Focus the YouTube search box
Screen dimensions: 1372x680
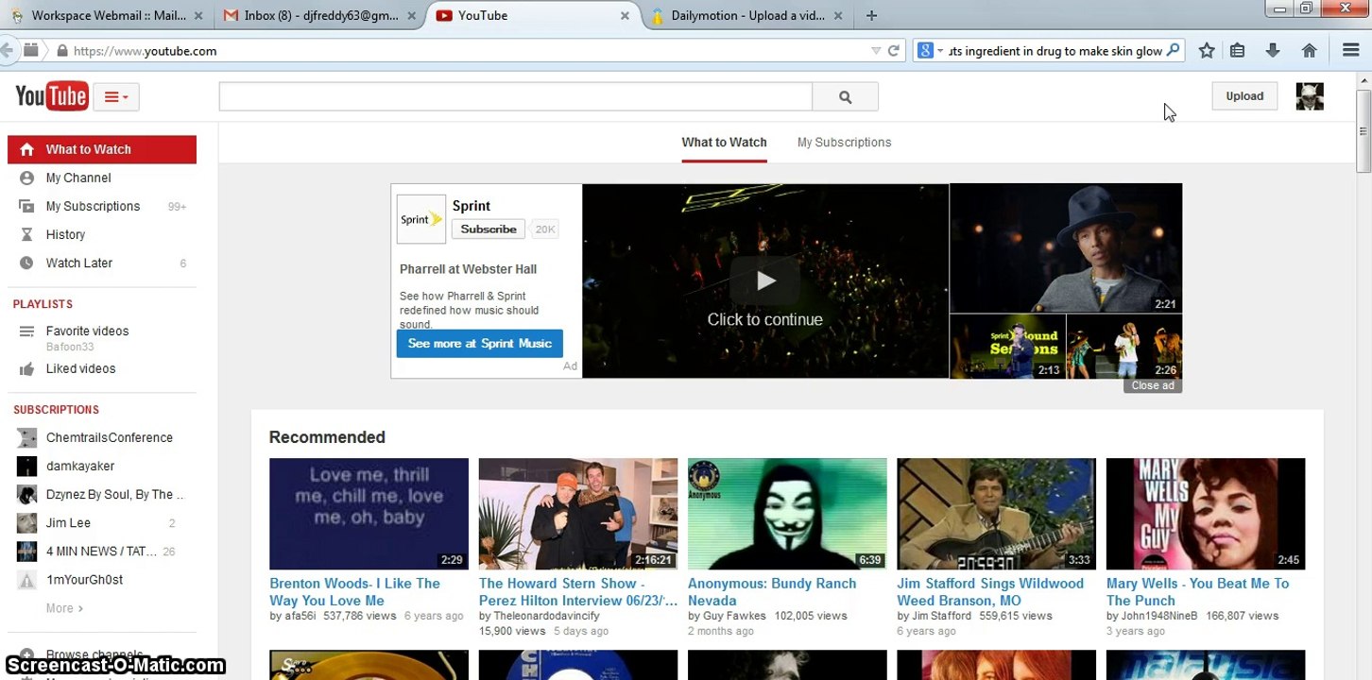click(x=515, y=96)
